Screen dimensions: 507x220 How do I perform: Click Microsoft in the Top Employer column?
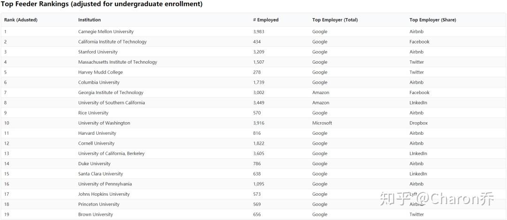(322, 123)
